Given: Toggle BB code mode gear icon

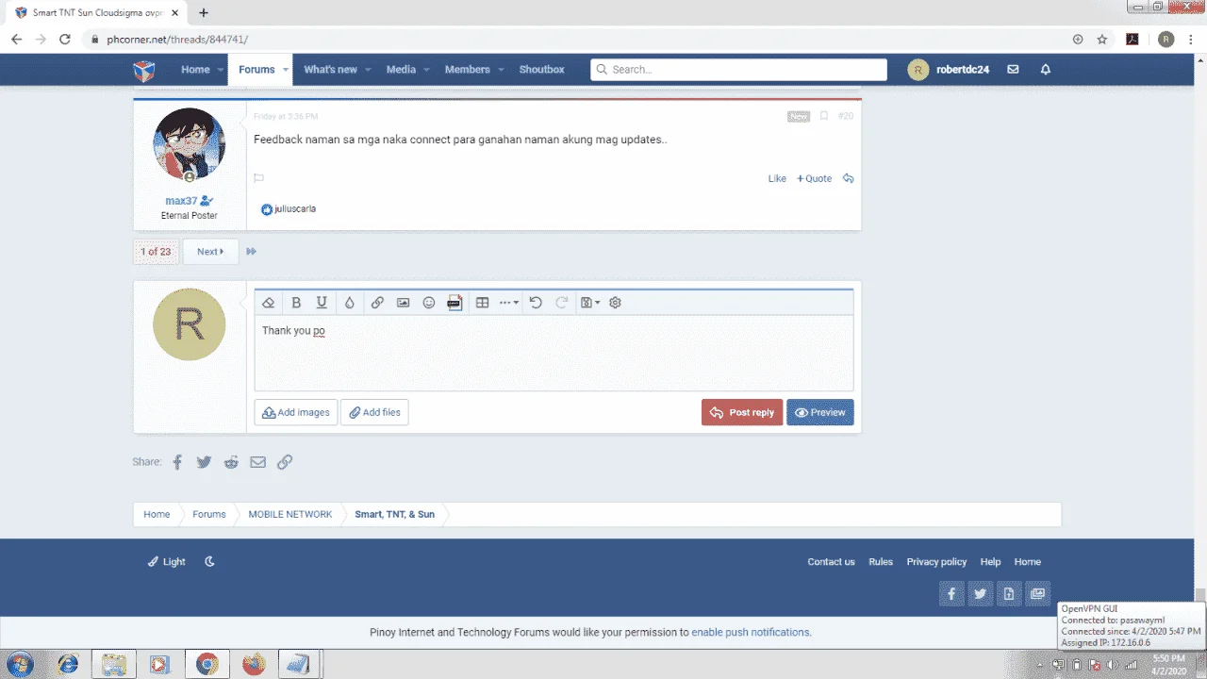Looking at the screenshot, I should pyautogui.click(x=616, y=303).
